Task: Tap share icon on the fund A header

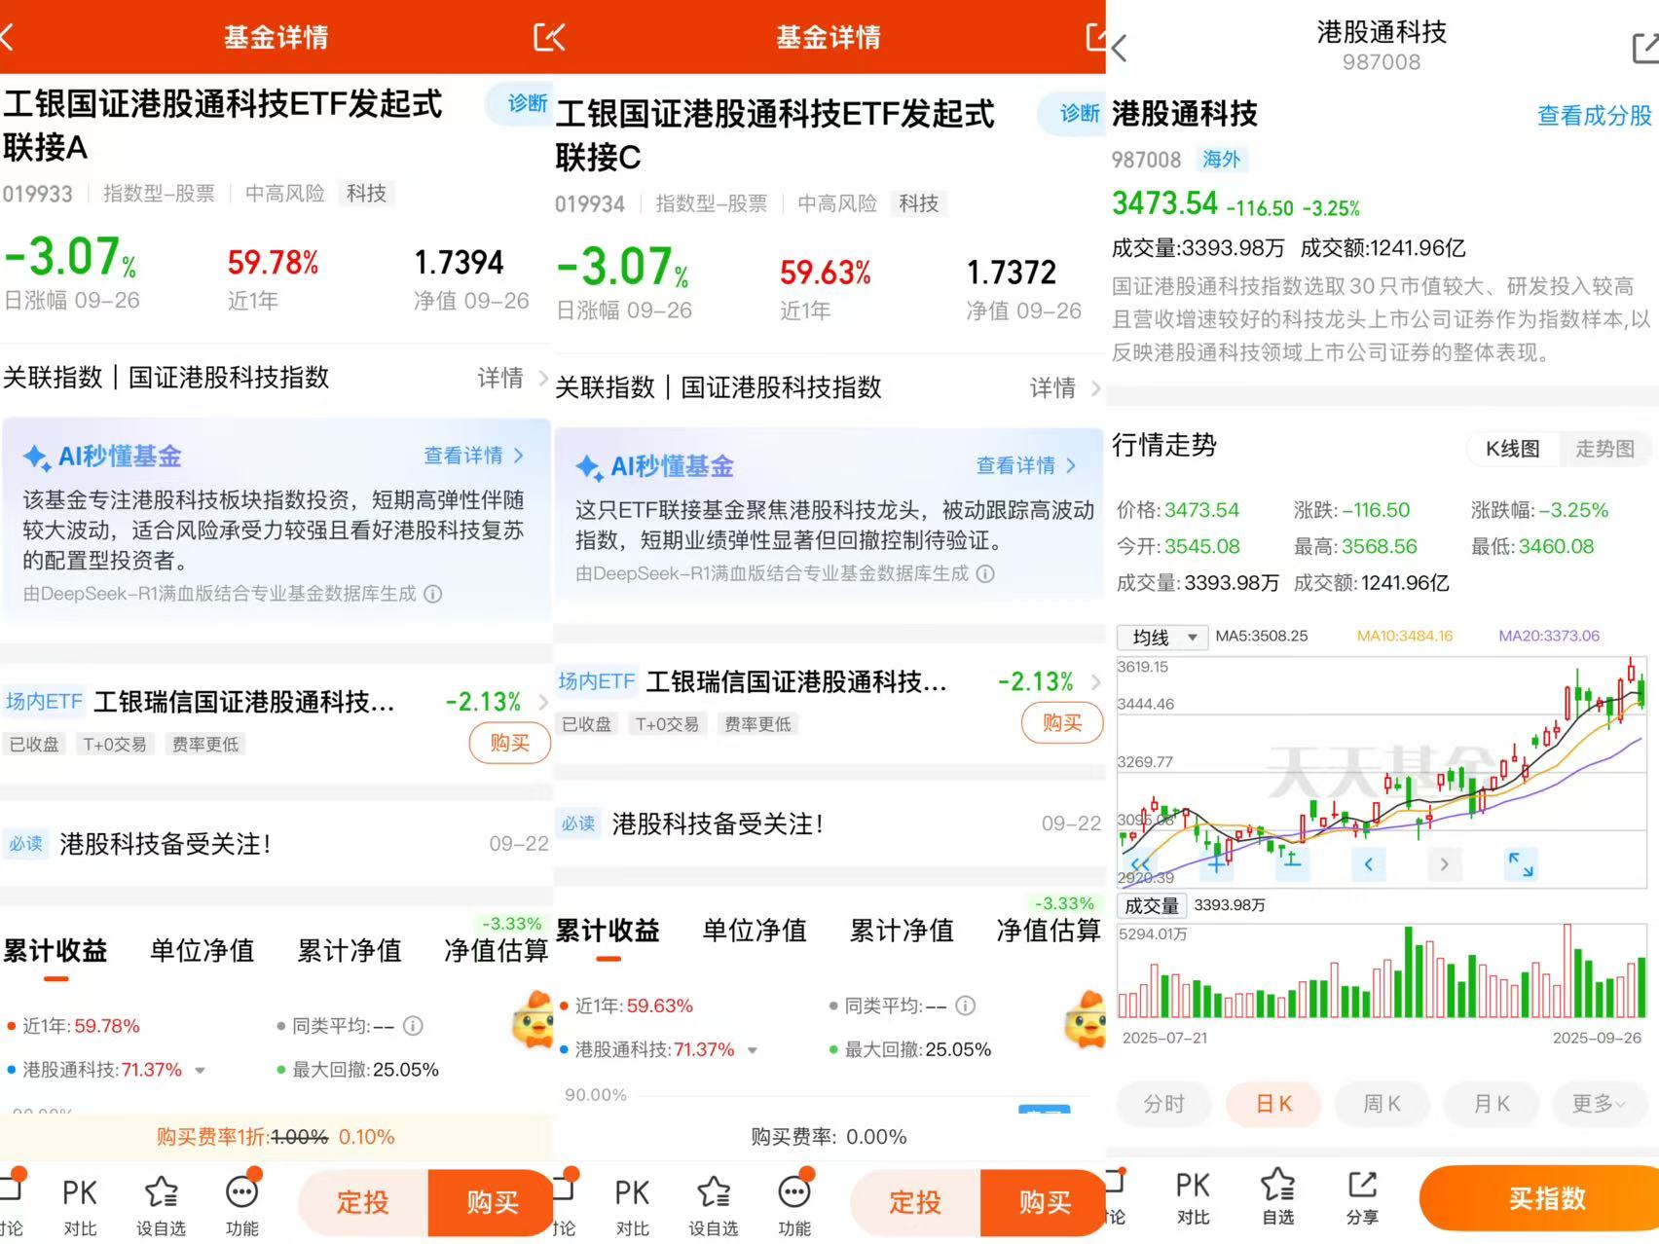Action: pos(548,38)
